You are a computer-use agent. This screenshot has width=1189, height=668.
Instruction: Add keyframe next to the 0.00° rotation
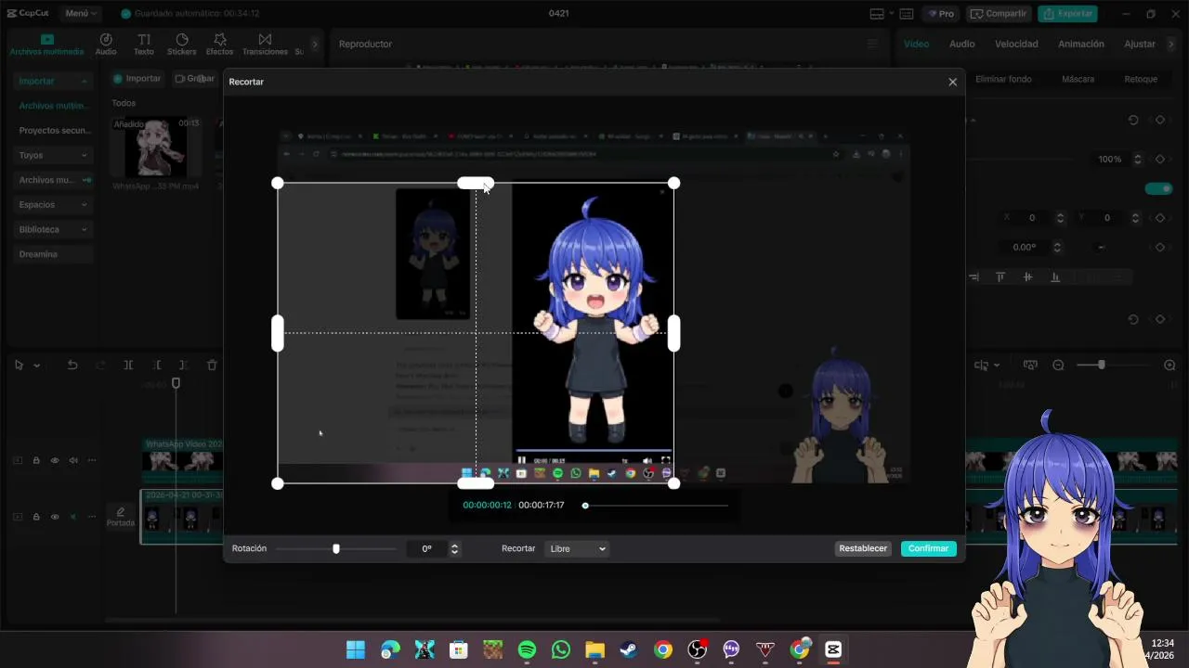1159,247
